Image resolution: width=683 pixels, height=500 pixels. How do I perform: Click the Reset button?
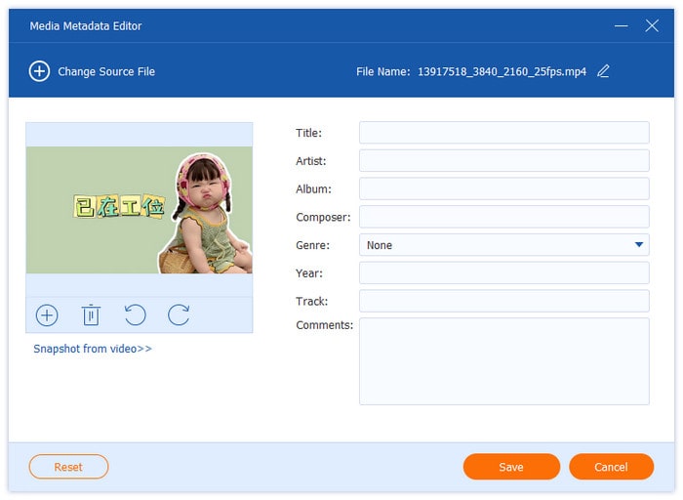tap(68, 467)
